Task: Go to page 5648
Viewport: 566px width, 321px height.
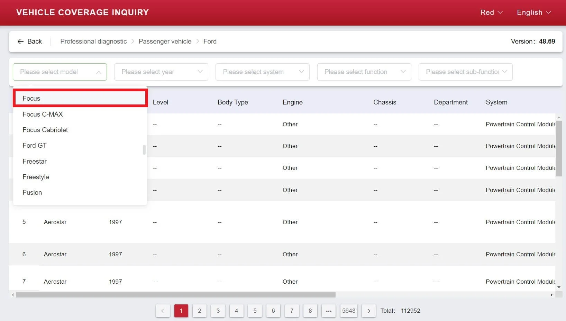Action: coord(348,311)
